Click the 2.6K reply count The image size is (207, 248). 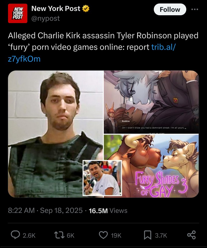[29, 236]
